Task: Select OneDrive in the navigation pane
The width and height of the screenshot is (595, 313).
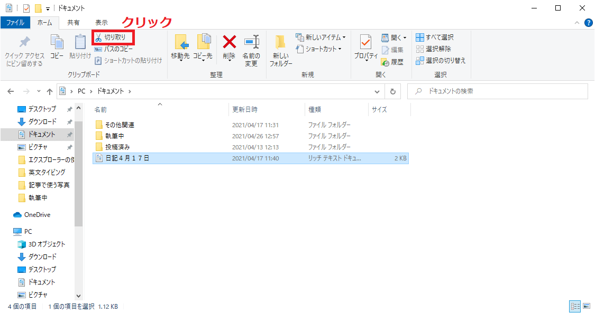Action: (37, 215)
